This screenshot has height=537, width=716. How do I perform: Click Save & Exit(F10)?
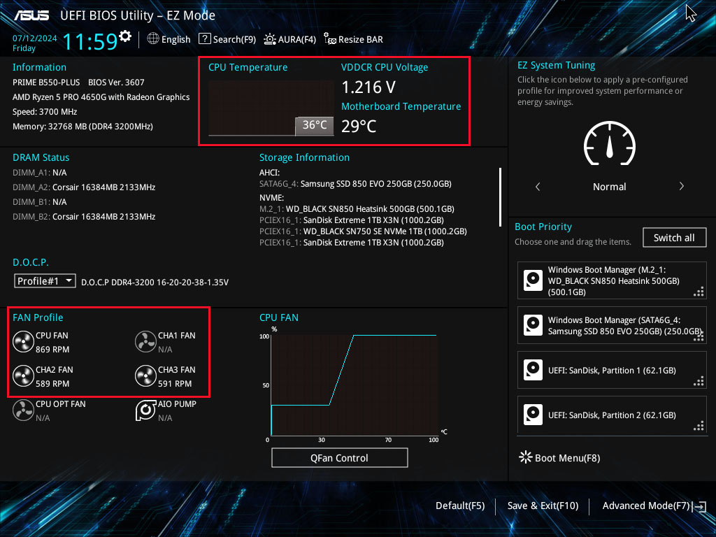tap(543, 506)
